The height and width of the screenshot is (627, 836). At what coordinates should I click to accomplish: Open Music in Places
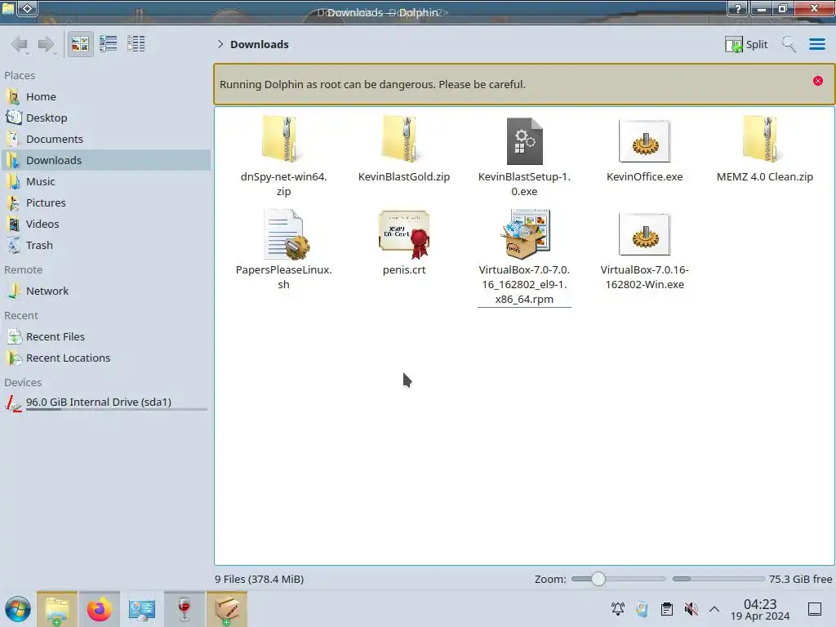tap(105, 182)
